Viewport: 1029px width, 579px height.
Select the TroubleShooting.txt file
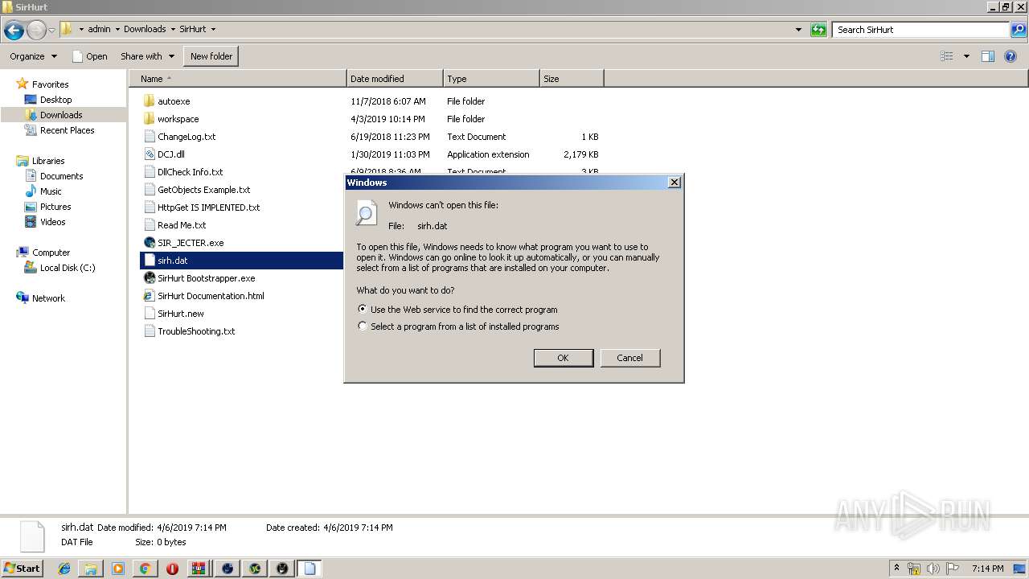(x=196, y=331)
